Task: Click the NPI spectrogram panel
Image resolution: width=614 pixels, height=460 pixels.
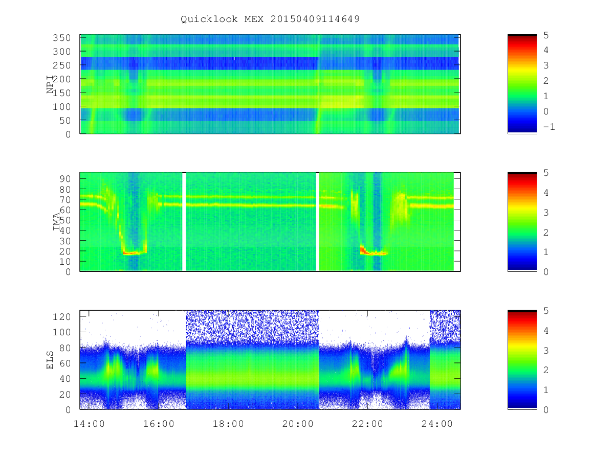Action: click(270, 84)
